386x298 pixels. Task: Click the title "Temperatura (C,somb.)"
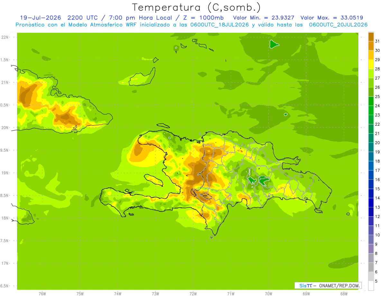click(196, 7)
